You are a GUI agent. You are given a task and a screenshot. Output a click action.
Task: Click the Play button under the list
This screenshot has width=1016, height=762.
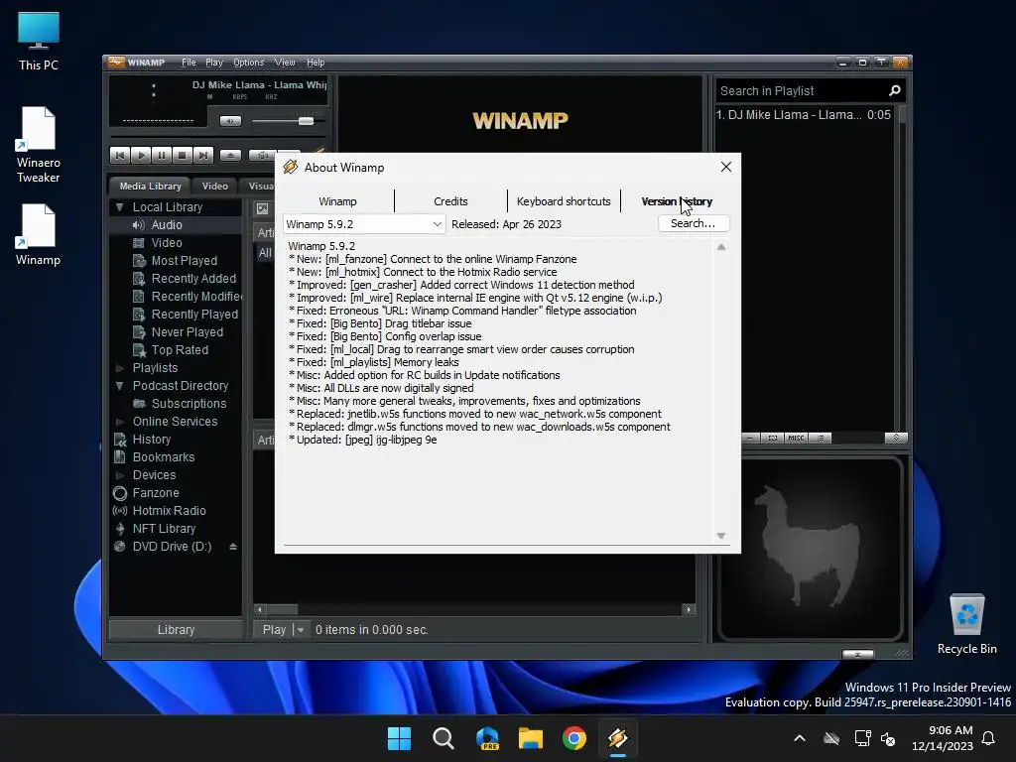click(274, 630)
